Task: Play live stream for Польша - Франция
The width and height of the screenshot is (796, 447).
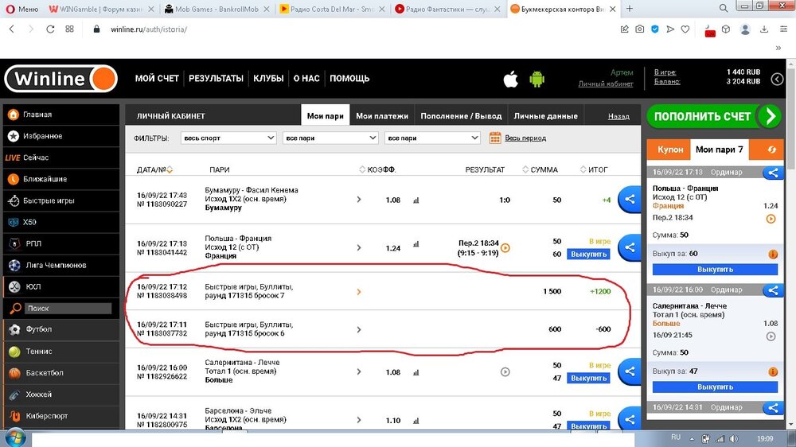Action: coord(505,247)
